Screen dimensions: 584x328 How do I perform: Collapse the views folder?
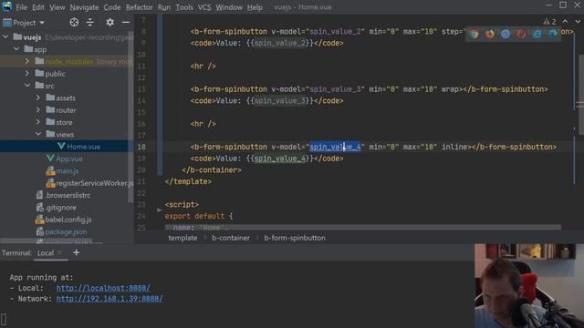click(x=38, y=134)
